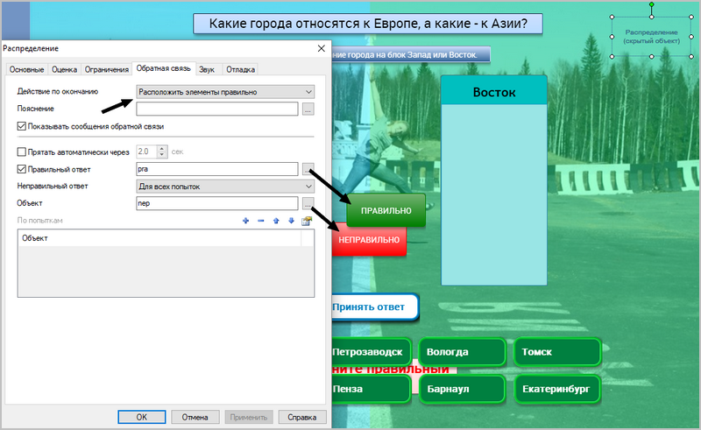
Task: Focus the Объект field containing nep
Action: [216, 203]
